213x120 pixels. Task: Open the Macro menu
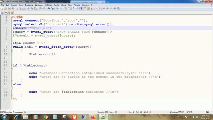64,5
